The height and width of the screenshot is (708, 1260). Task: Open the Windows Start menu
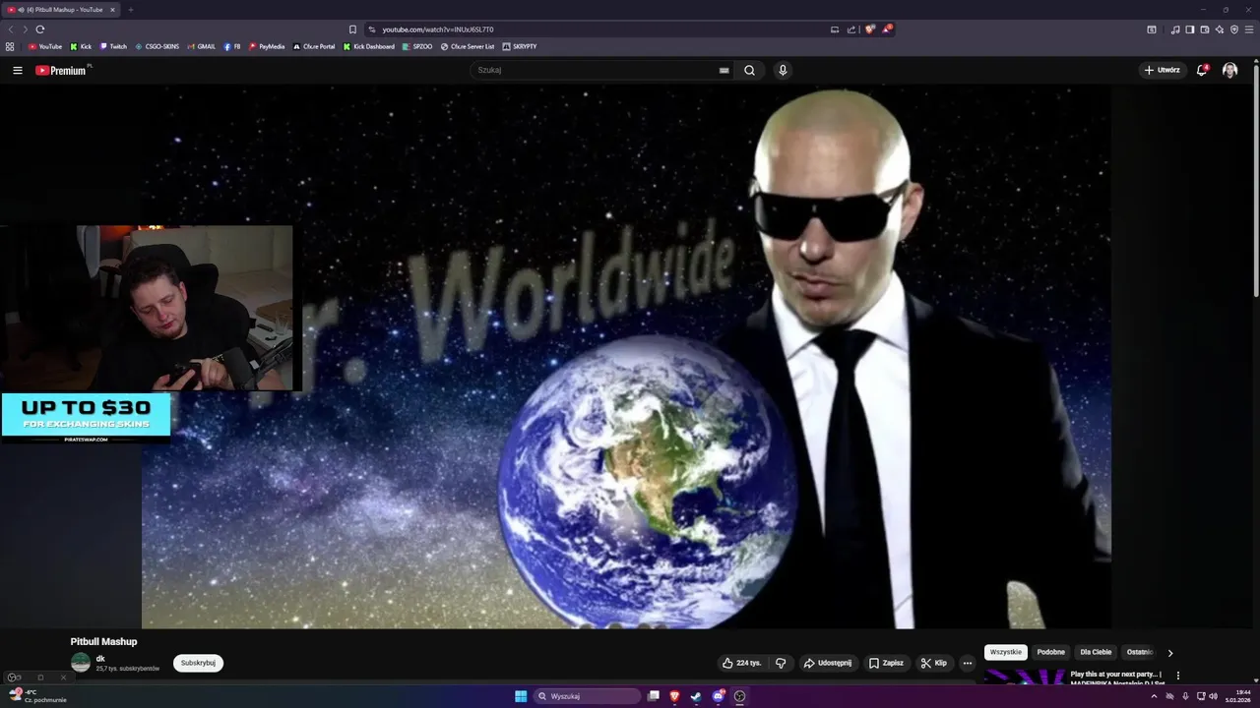click(521, 696)
